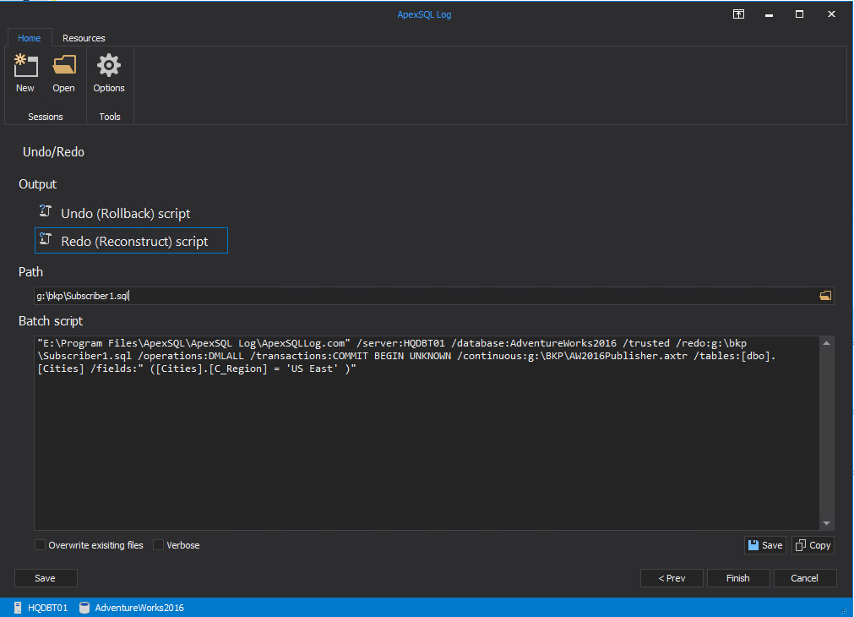854x617 pixels.
Task: Click the Finish button
Action: coord(737,578)
